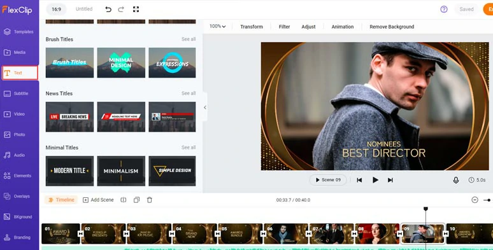The height and width of the screenshot is (250, 493).
Task: Toggle the Timeline view button
Action: pyautogui.click(x=61, y=200)
